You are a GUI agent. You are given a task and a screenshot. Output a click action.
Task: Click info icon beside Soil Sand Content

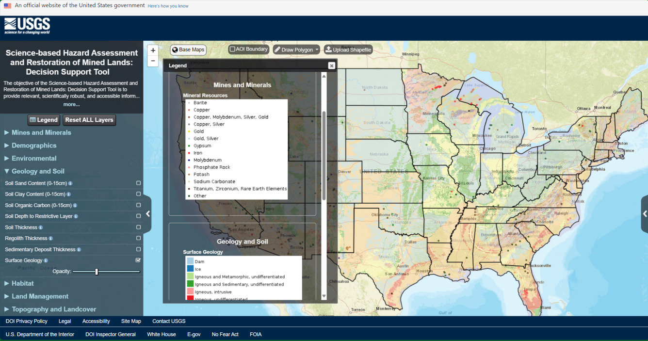(70, 183)
